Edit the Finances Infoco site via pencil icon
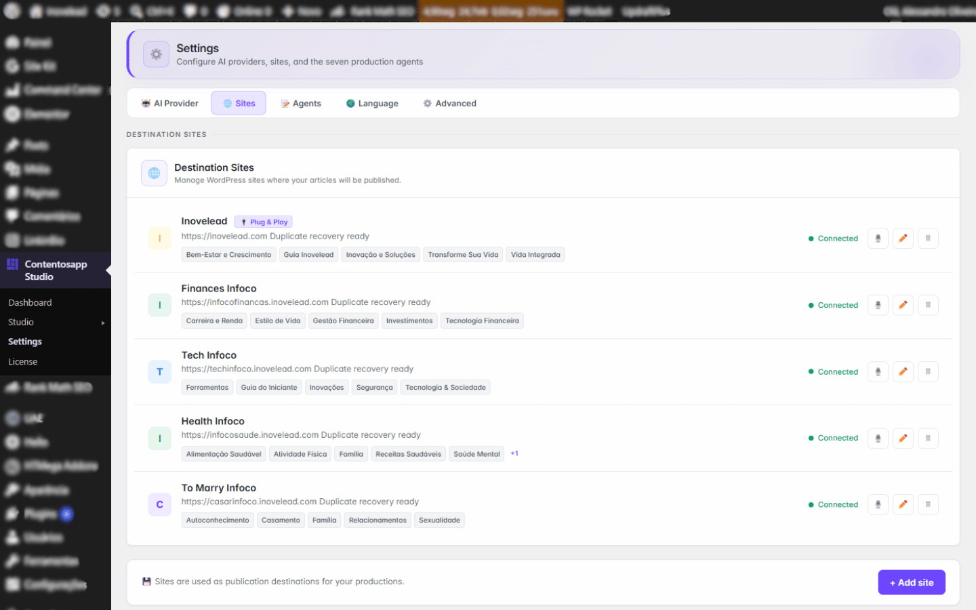This screenshot has width=976, height=610. point(903,305)
